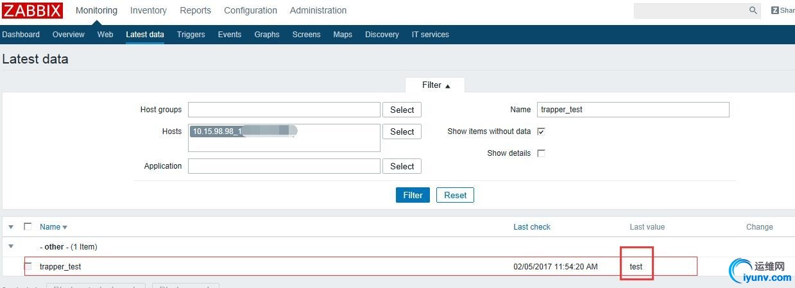The width and height of the screenshot is (795, 288).
Task: Check the trapper_test row checkbox
Action: [x=28, y=266]
